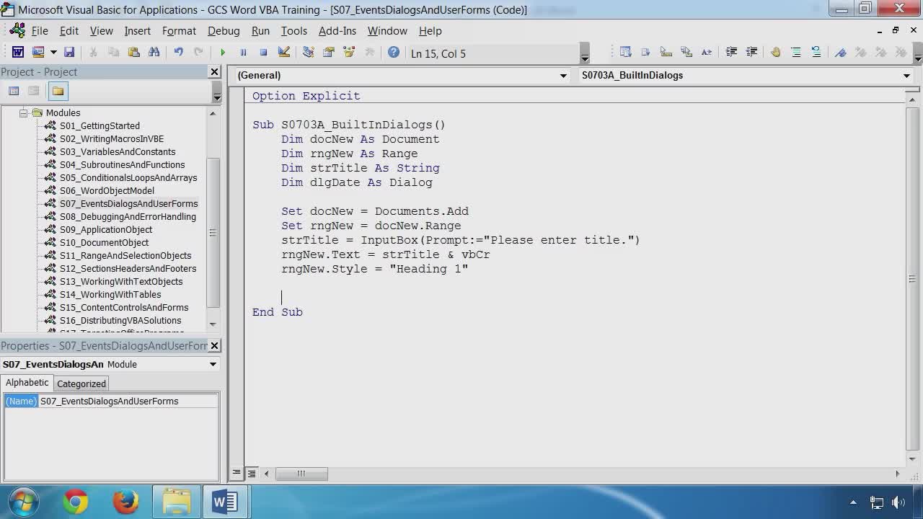Image resolution: width=923 pixels, height=519 pixels.
Task: Click the Break pause icon
Action: pyautogui.click(x=243, y=52)
